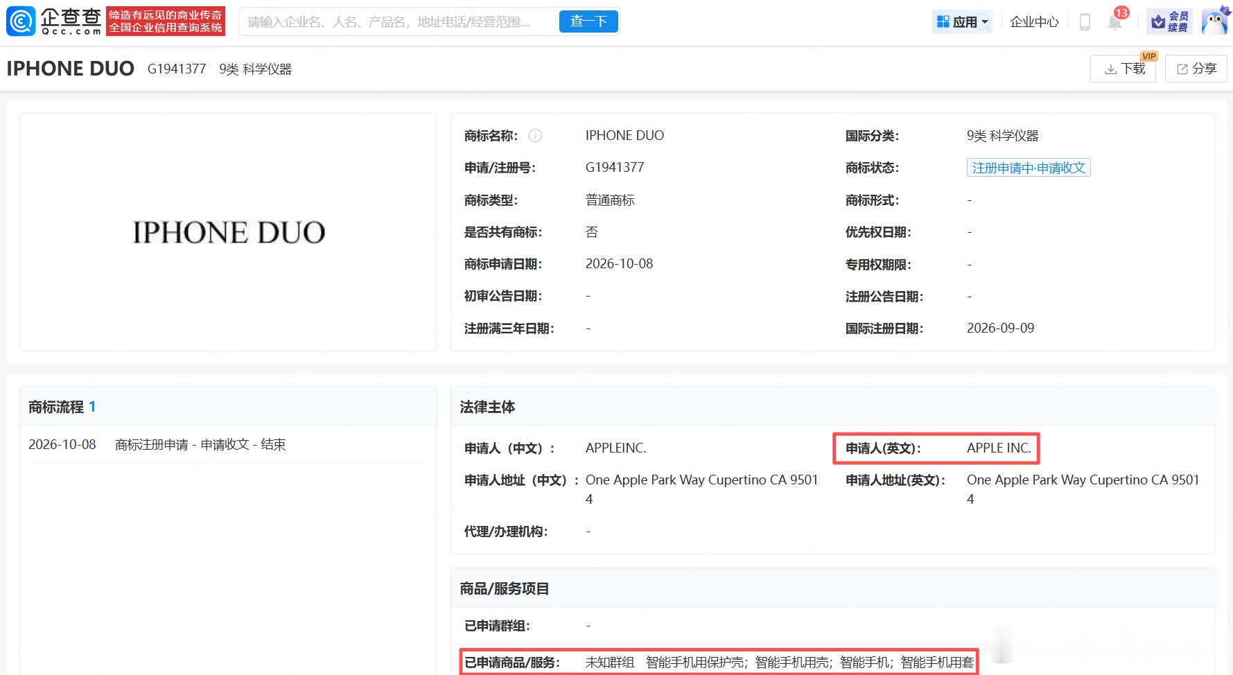The image size is (1233, 675).
Task: Click the 下载 download button
Action: coord(1123,69)
